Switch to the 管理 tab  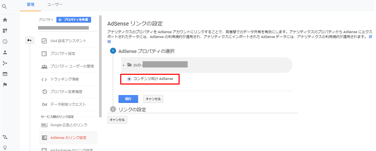(31, 5)
